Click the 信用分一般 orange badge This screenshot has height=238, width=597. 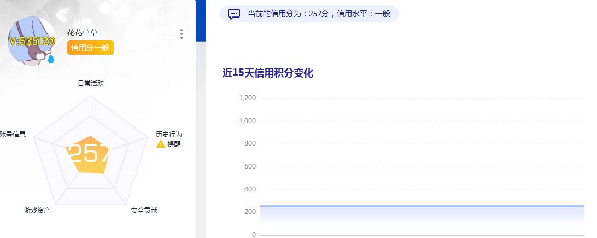(x=90, y=48)
